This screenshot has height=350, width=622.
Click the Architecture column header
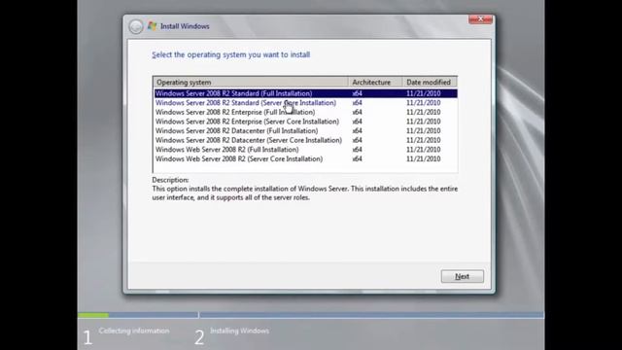click(375, 82)
